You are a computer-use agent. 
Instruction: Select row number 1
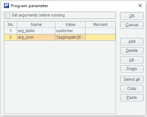11,31
